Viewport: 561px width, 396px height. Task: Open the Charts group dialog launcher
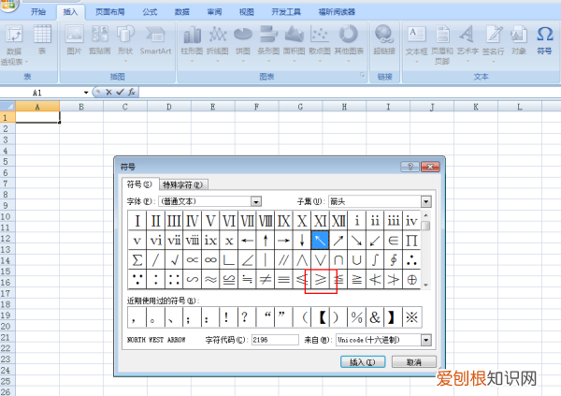point(362,75)
